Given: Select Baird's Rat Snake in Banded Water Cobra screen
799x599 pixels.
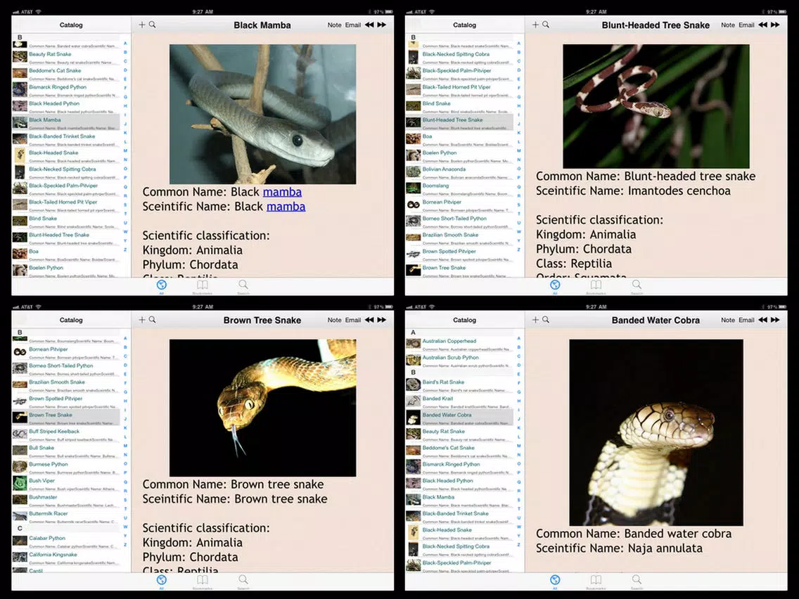Looking at the screenshot, I should click(x=459, y=385).
